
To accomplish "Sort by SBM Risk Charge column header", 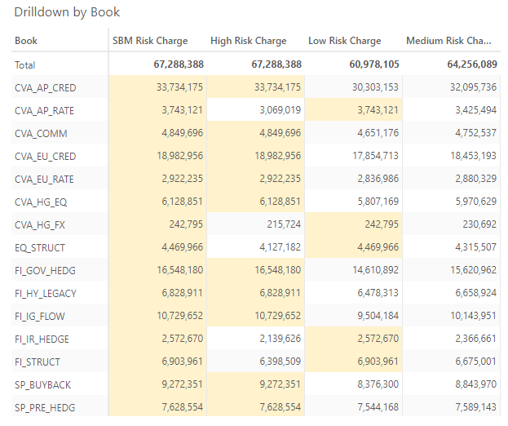I will click(150, 41).
